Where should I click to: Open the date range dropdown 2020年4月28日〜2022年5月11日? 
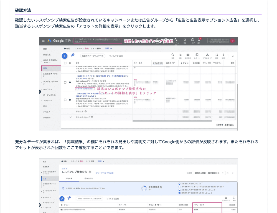[x=209, y=173]
